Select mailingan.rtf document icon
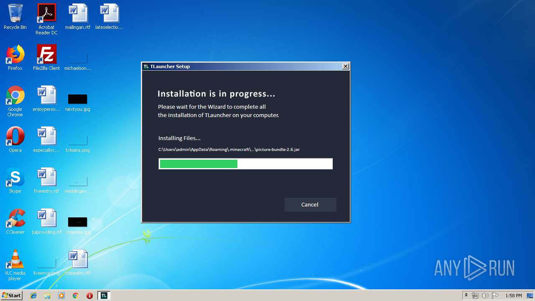Screen dimensions: 535x301 (x=78, y=17)
